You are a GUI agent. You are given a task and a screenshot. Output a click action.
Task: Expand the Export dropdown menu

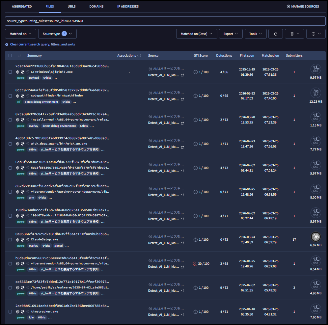[x=231, y=34]
